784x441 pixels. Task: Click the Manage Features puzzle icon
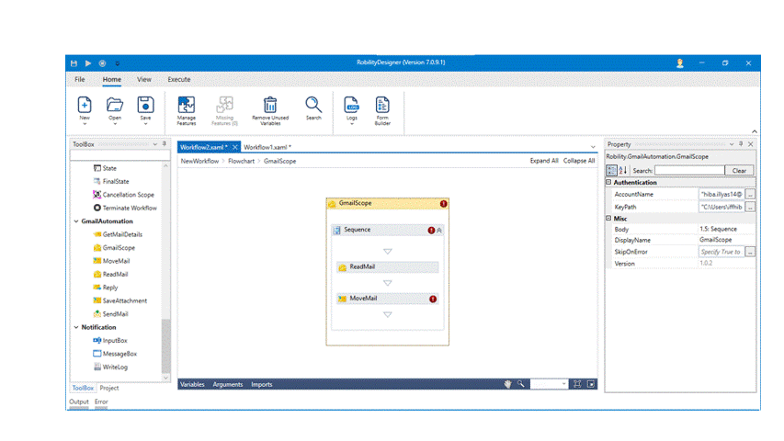click(187, 105)
